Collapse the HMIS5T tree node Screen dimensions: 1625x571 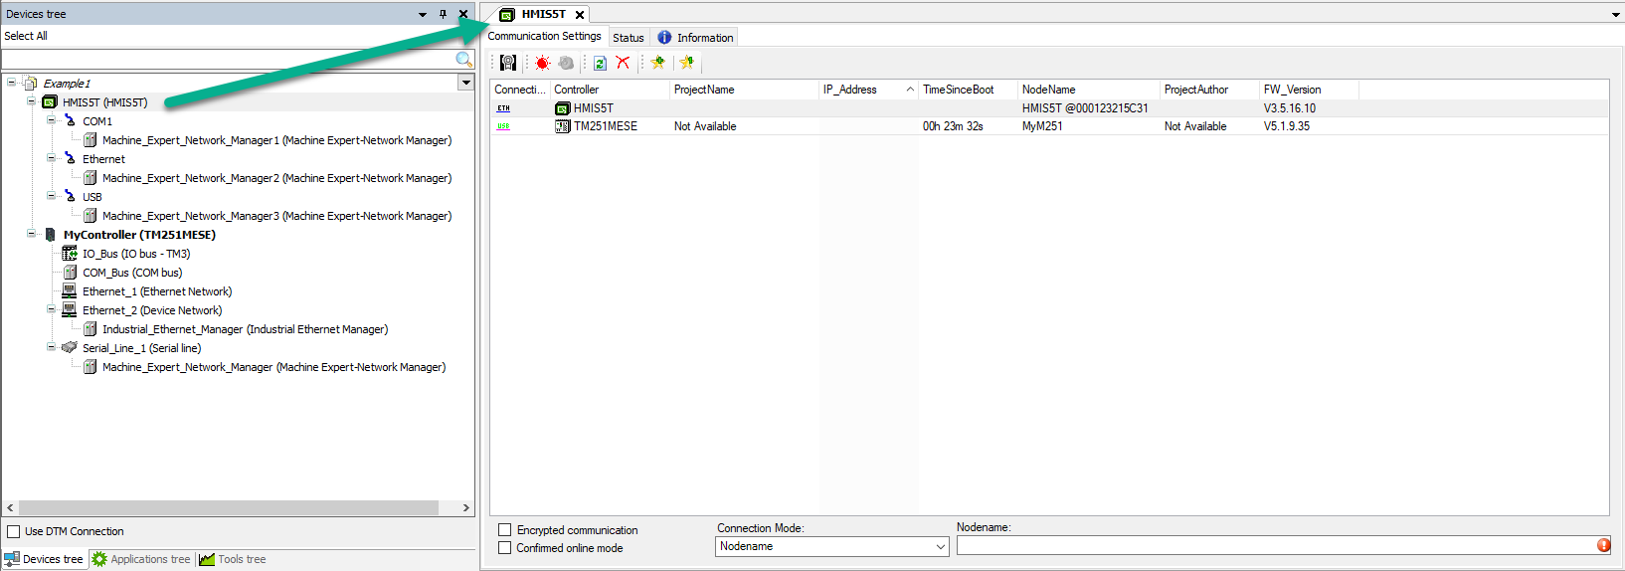tap(31, 101)
